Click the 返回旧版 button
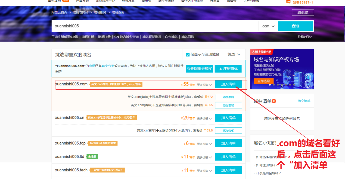The image size is (345, 179). coord(303,12)
